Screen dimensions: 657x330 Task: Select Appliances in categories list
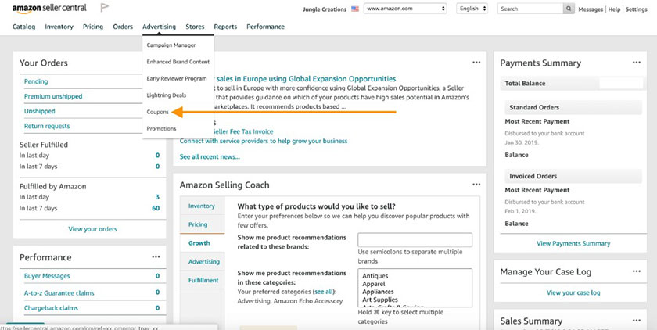pos(378,292)
